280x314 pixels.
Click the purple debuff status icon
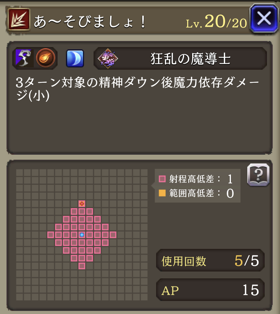pos(23,58)
